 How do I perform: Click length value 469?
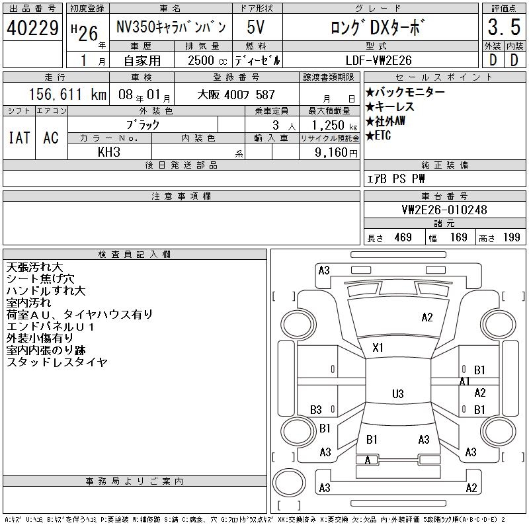[403, 237]
